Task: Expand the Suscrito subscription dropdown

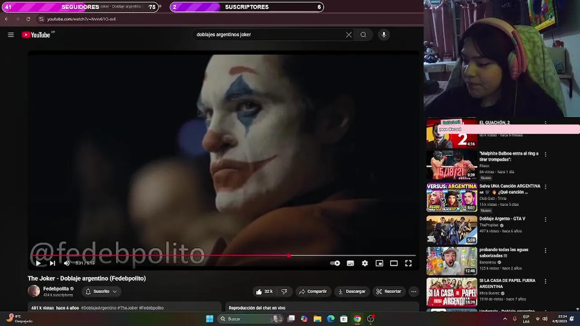Action: 101,292
